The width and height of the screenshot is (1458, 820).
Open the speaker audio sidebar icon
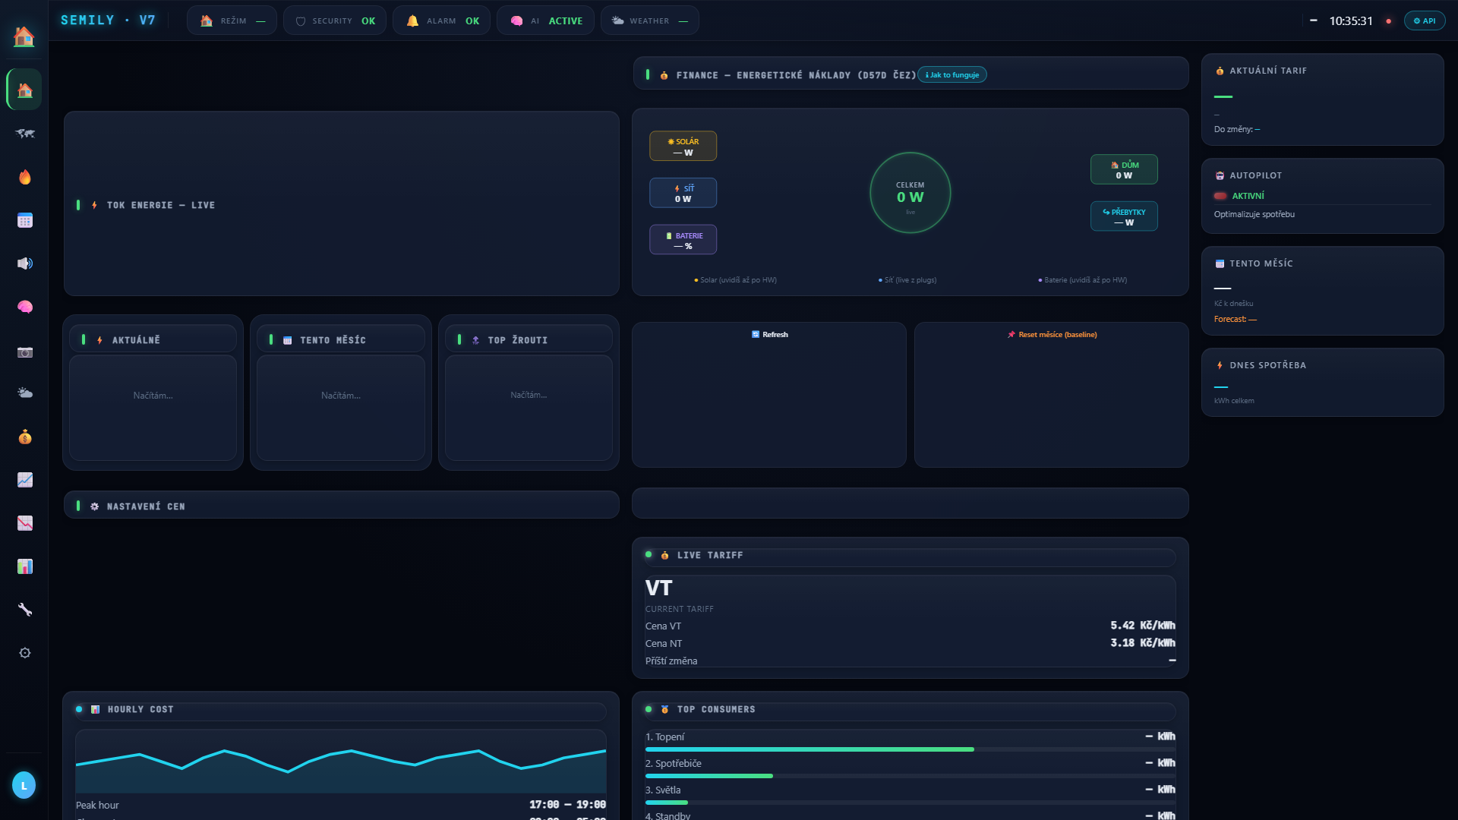(24, 263)
